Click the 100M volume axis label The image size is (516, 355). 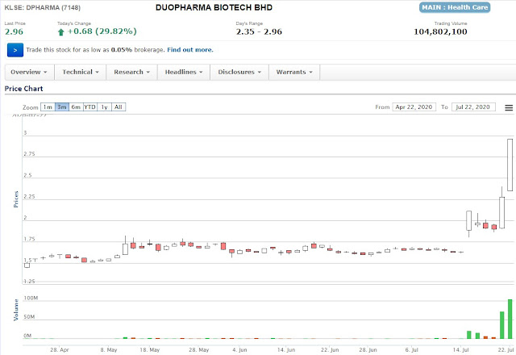pos(31,298)
